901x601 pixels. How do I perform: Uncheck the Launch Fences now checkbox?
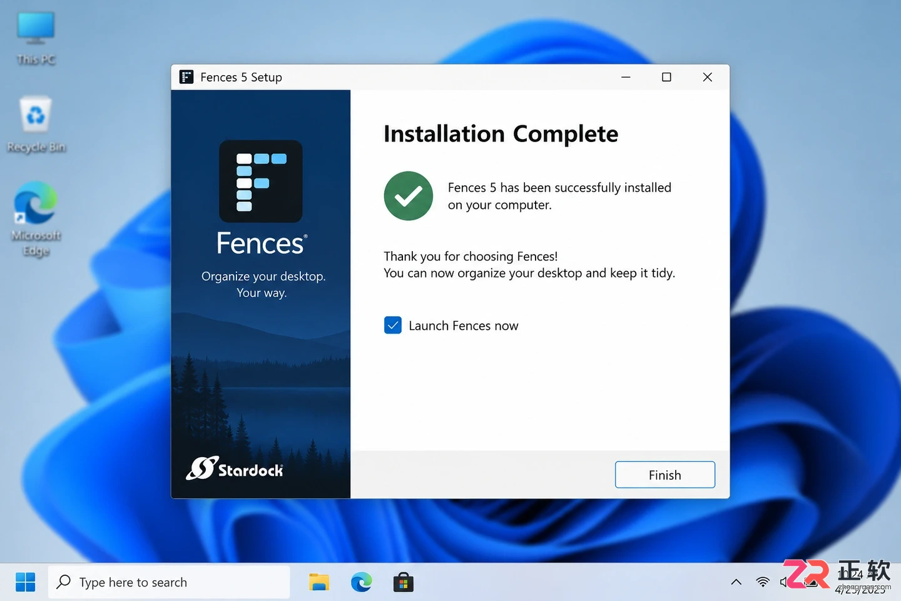click(393, 326)
